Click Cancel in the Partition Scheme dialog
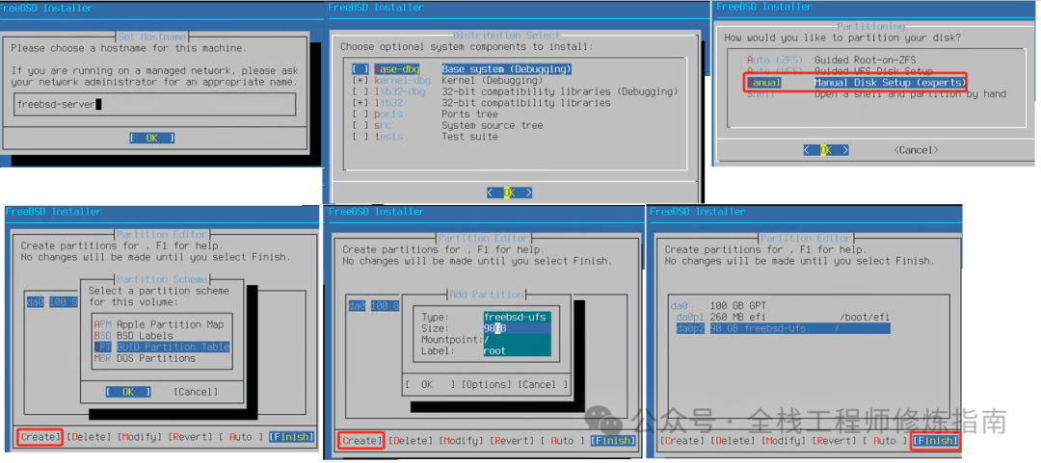 pos(196,392)
